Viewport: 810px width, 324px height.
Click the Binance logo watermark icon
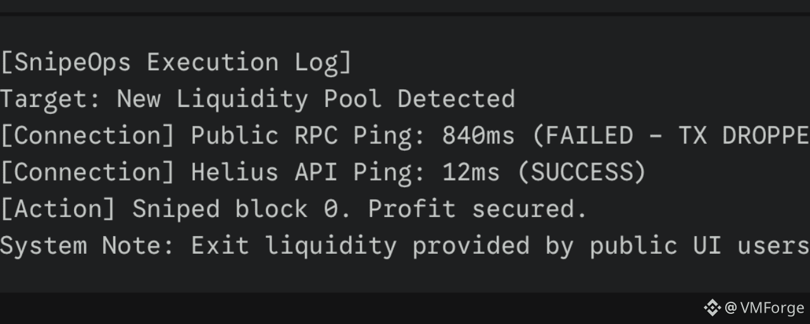pyautogui.click(x=712, y=308)
